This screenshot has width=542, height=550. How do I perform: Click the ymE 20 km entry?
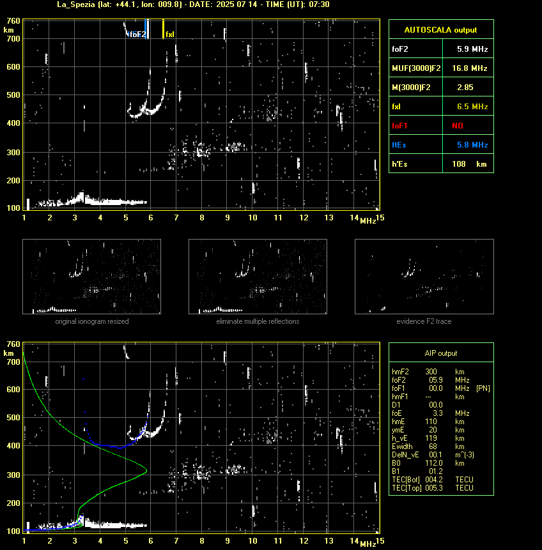coord(428,430)
